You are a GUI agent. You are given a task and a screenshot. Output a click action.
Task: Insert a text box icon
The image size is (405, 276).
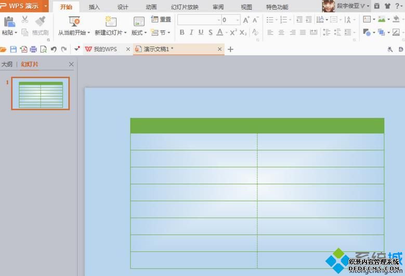coord(367,19)
